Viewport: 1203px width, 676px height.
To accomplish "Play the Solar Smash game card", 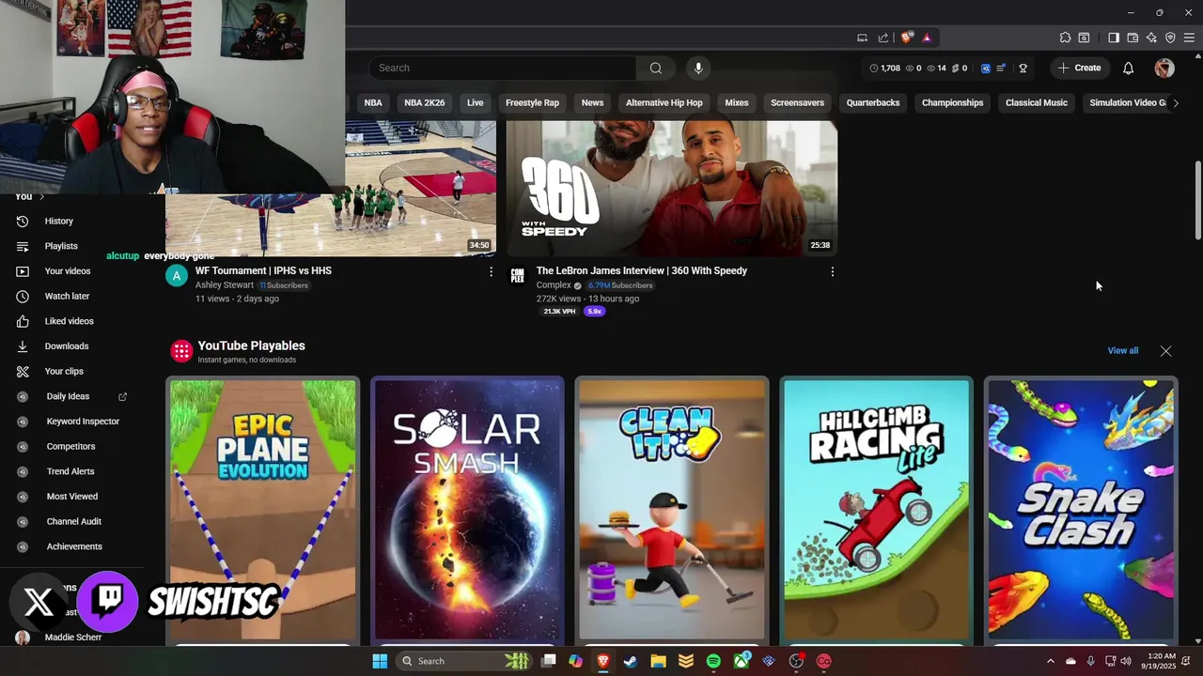I will tap(467, 510).
